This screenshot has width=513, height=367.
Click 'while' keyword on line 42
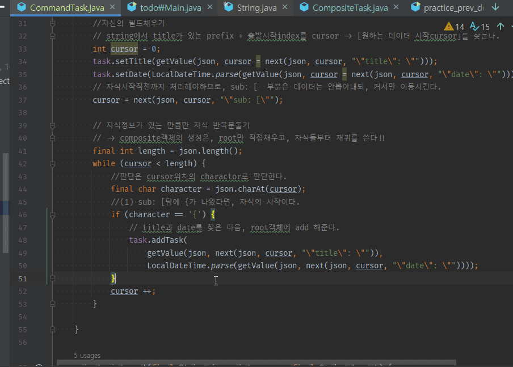click(x=104, y=163)
